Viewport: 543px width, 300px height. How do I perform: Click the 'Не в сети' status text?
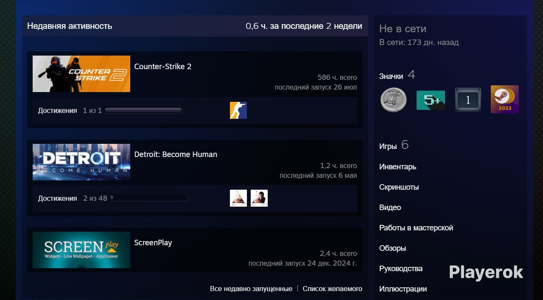click(x=403, y=29)
